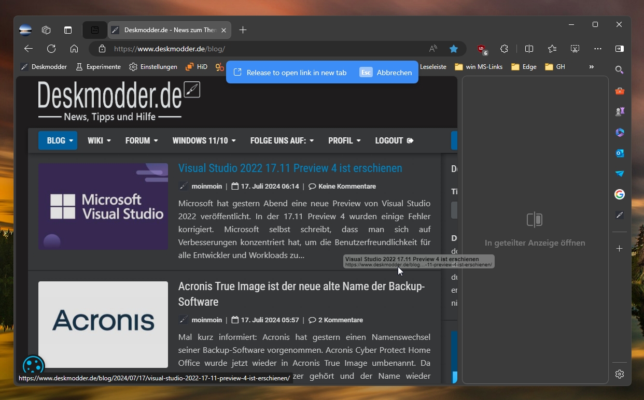Open the Leseleiste bookmark
644x400 pixels.
(x=433, y=67)
